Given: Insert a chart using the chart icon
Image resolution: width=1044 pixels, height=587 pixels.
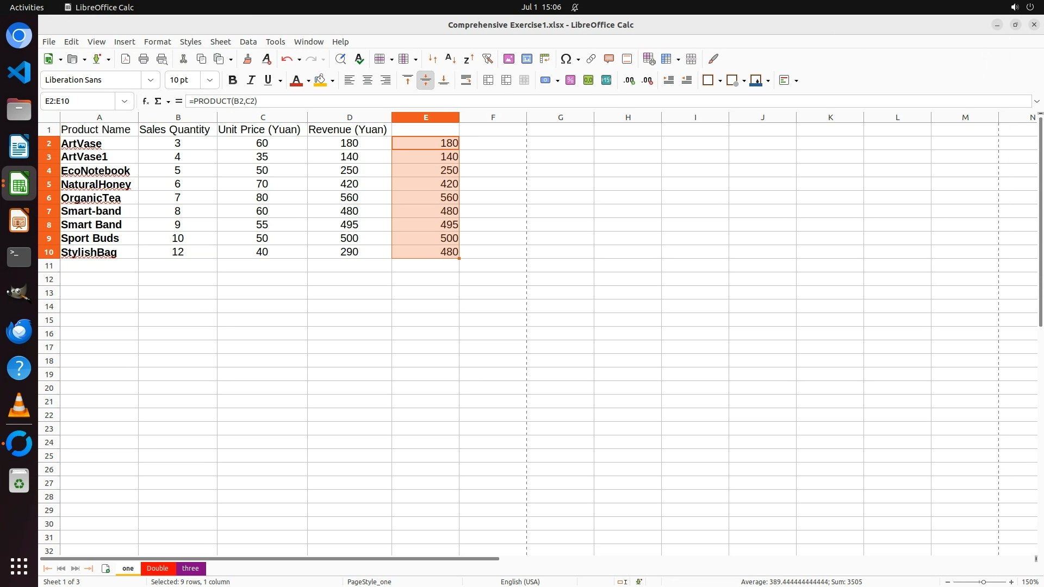Looking at the screenshot, I should 526,59.
